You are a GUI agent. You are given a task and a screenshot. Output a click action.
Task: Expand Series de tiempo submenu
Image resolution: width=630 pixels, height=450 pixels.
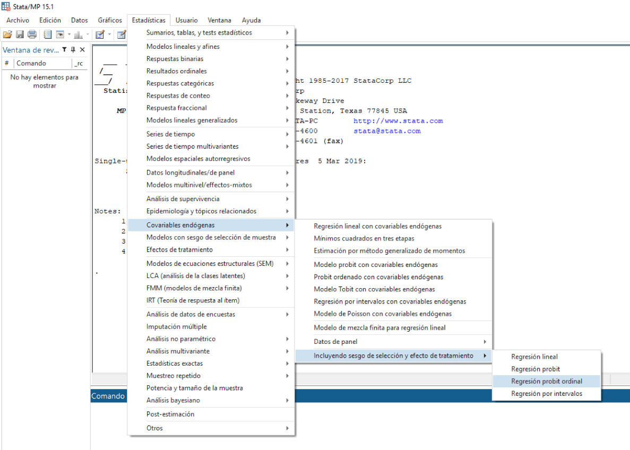pyautogui.click(x=211, y=134)
